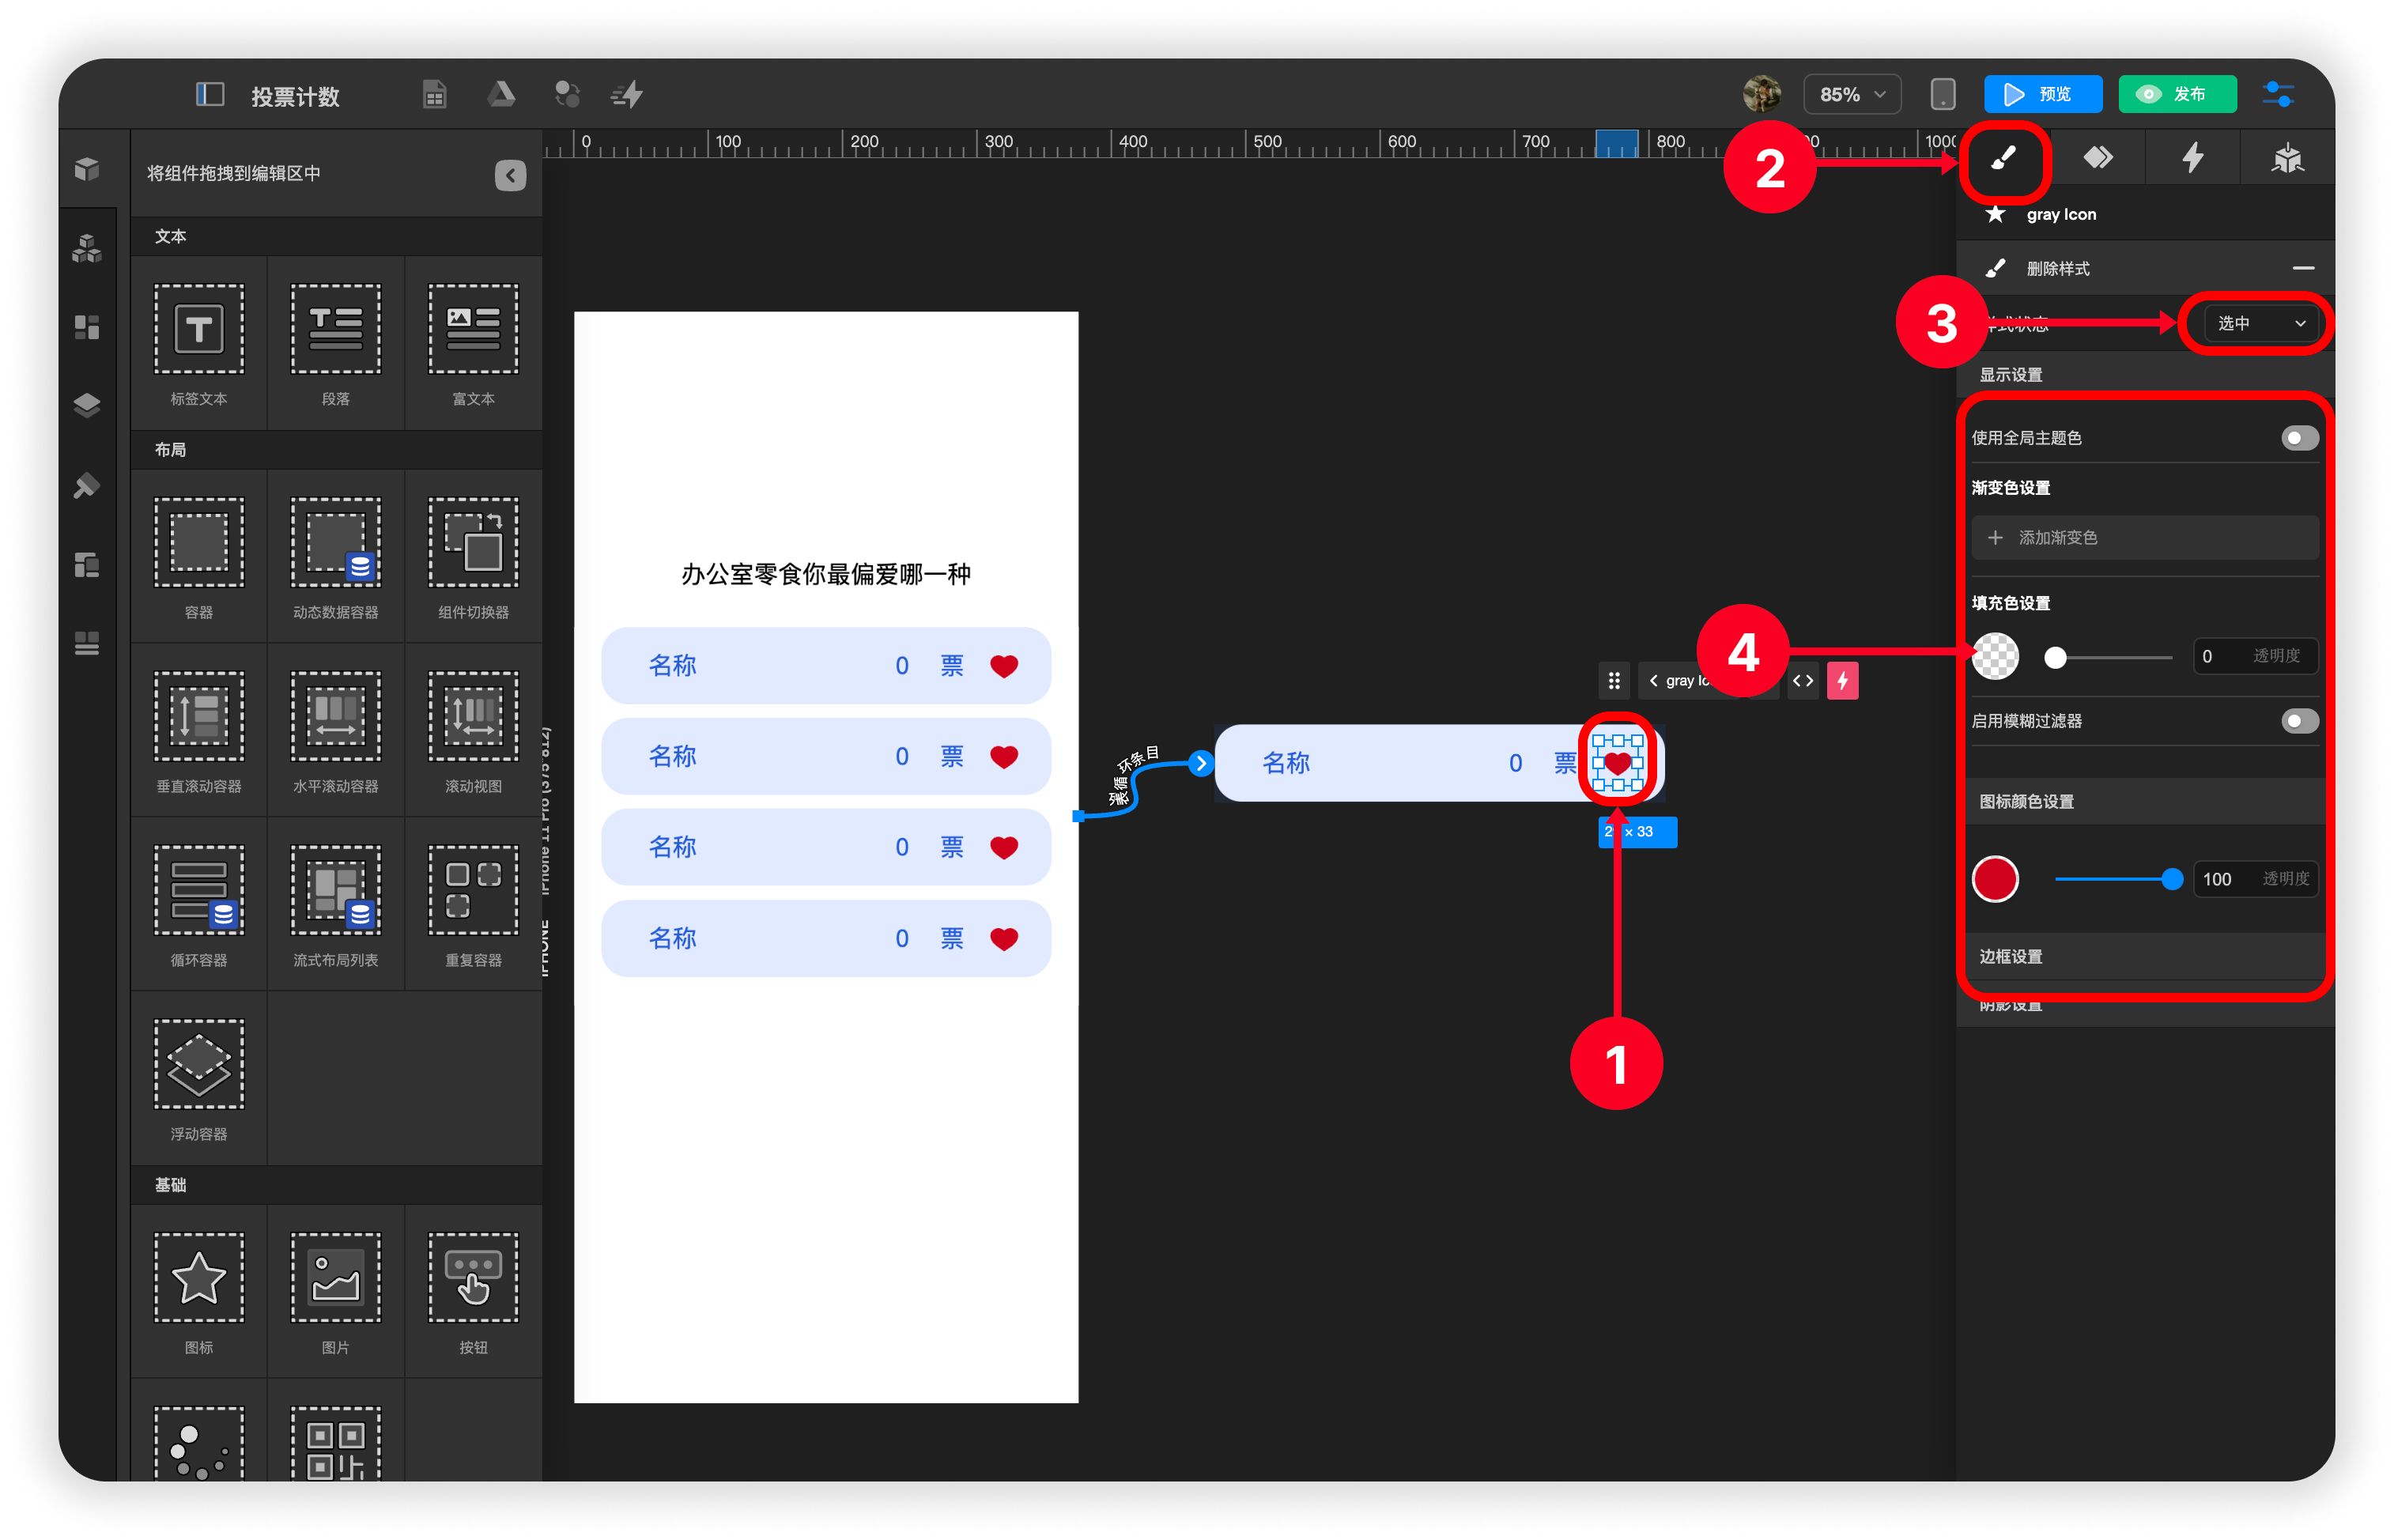Open the red icon color swatch

[x=1995, y=879]
